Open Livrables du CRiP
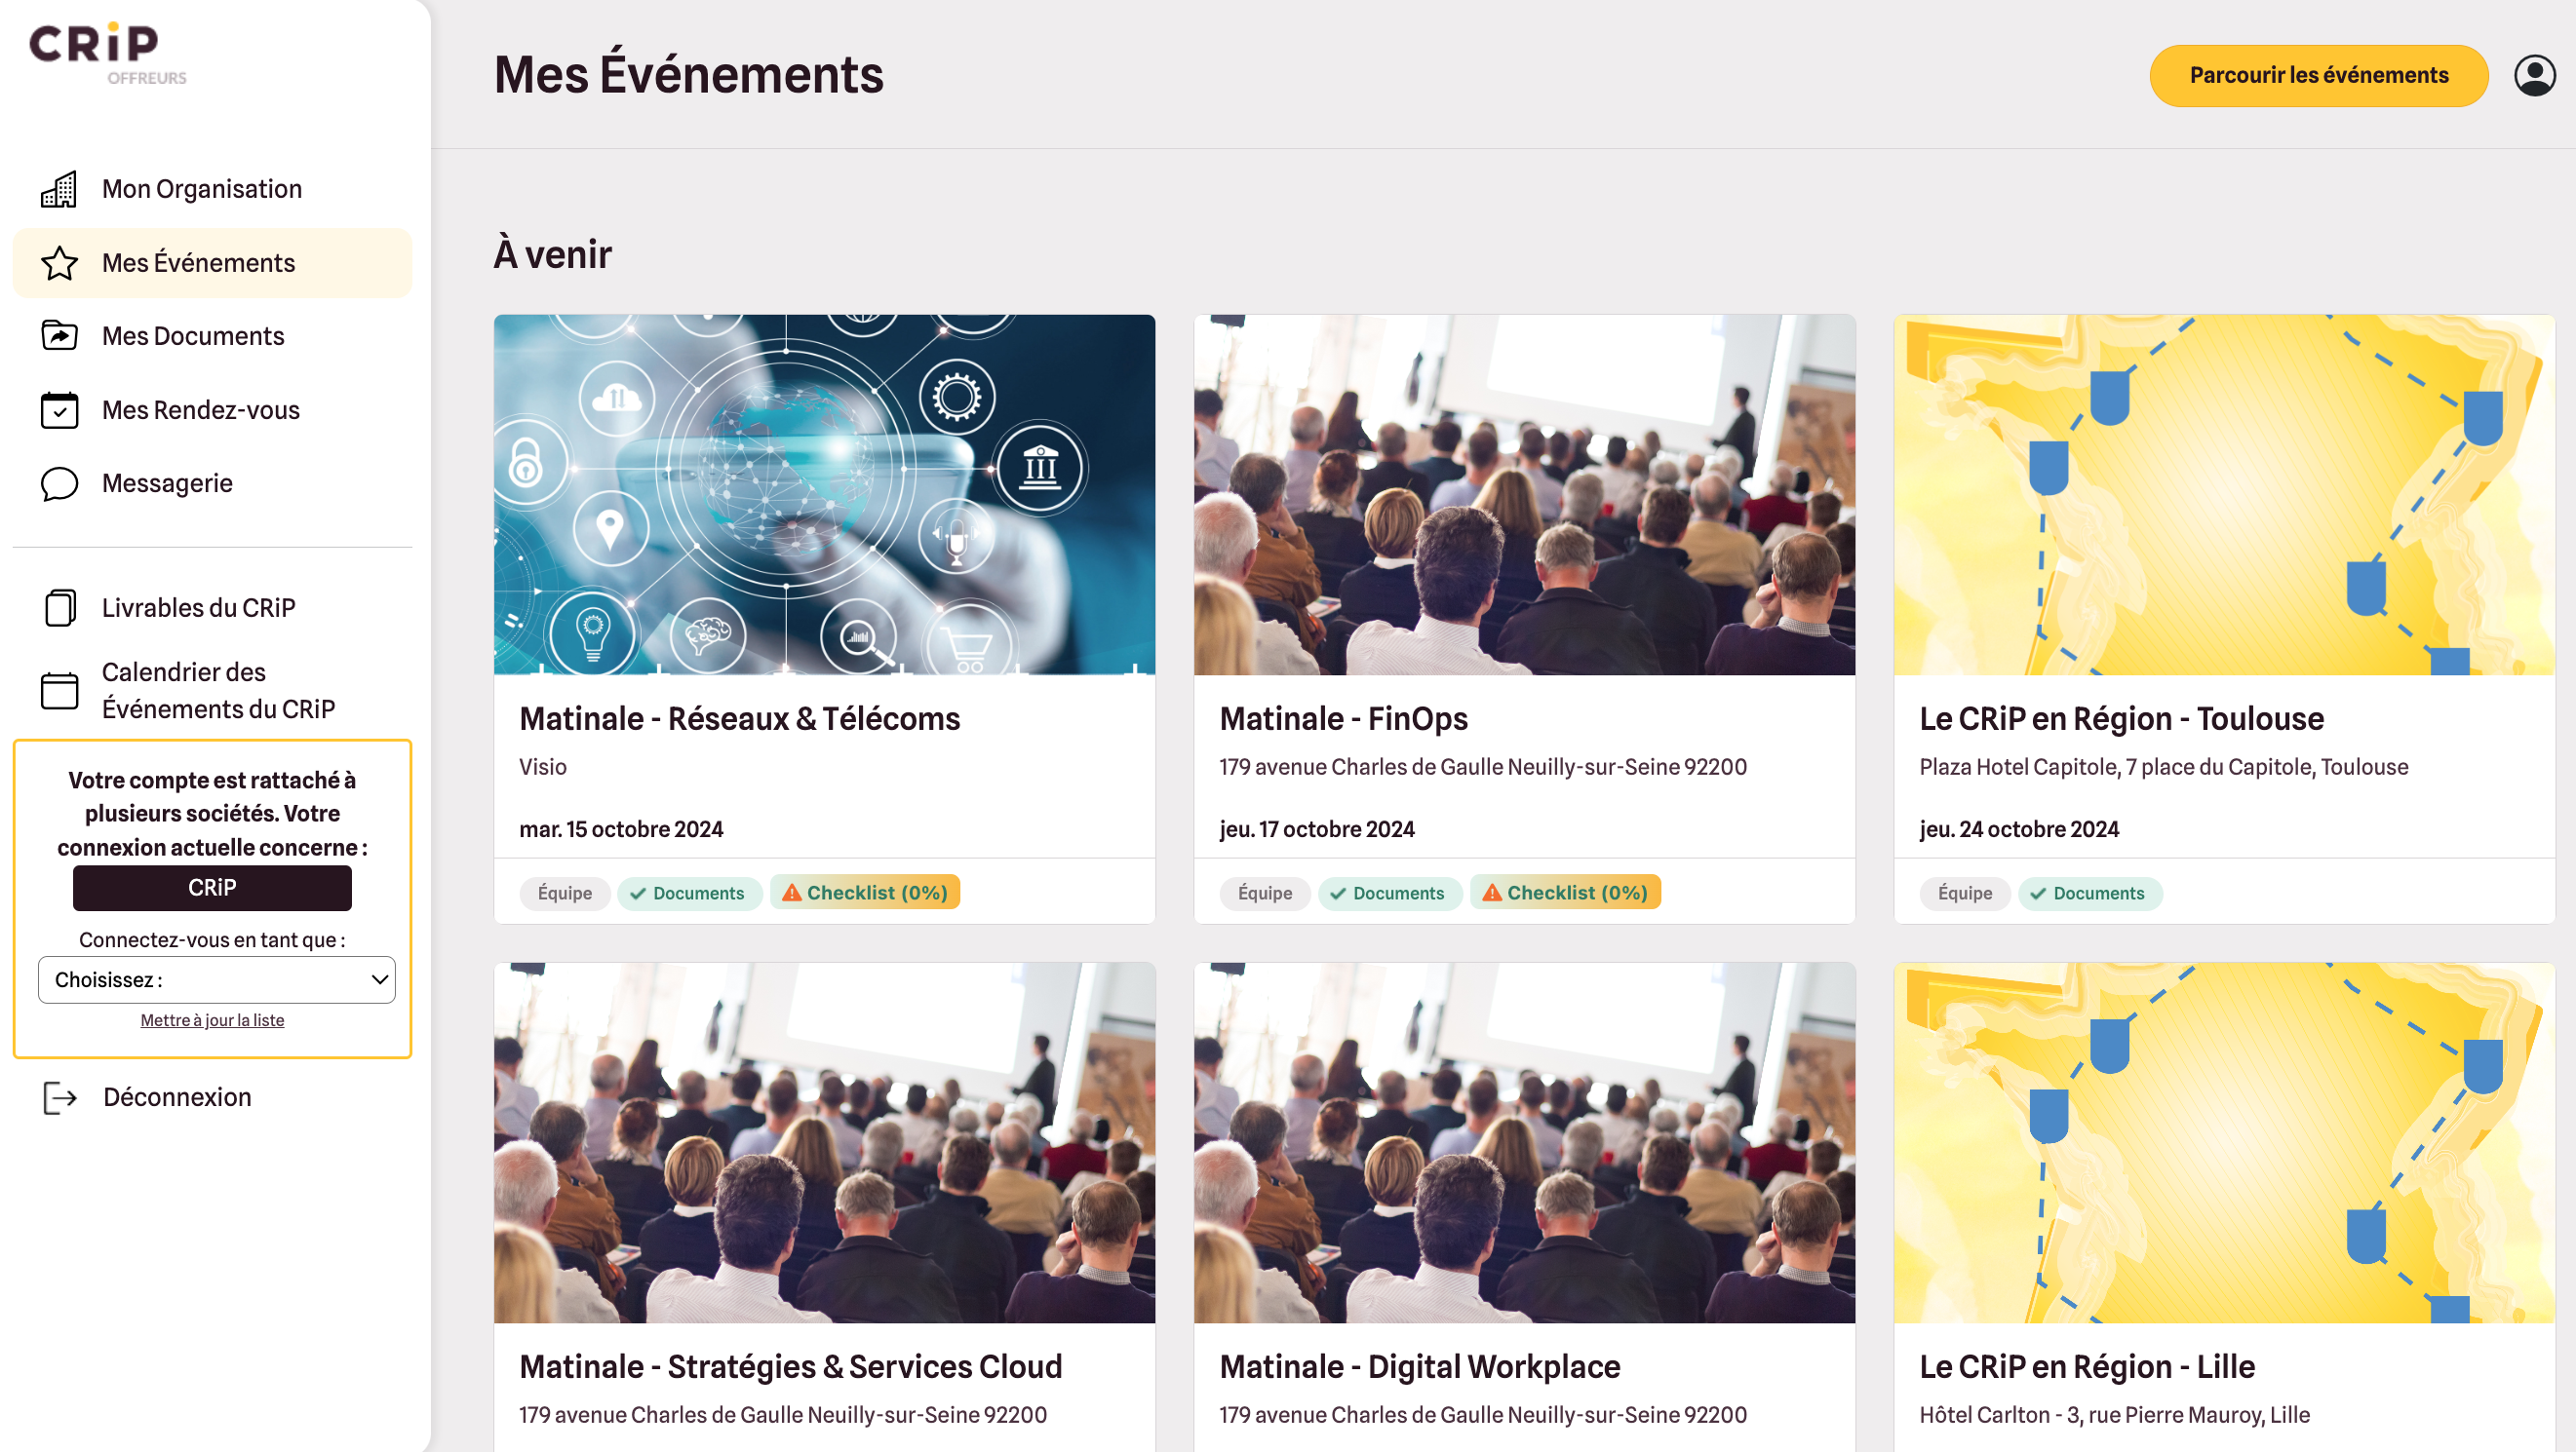 (x=212, y=607)
